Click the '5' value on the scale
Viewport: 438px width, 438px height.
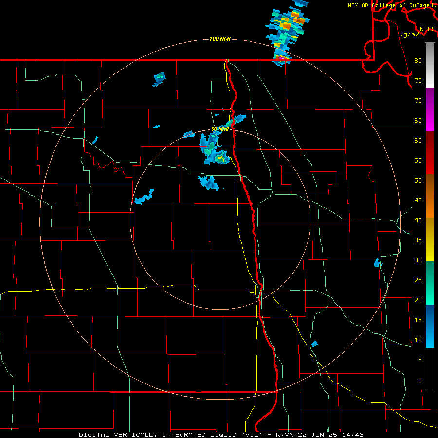point(420,360)
